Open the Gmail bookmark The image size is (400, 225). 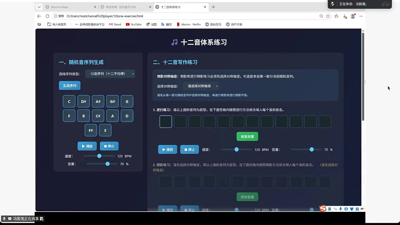coord(115,24)
